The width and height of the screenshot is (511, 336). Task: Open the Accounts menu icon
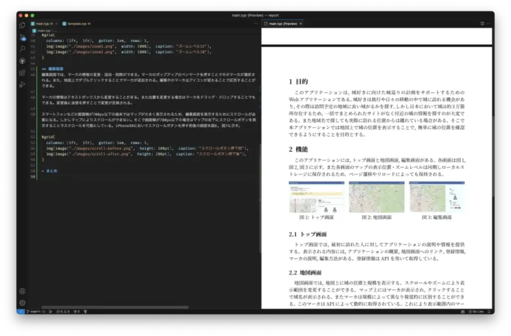point(22,291)
